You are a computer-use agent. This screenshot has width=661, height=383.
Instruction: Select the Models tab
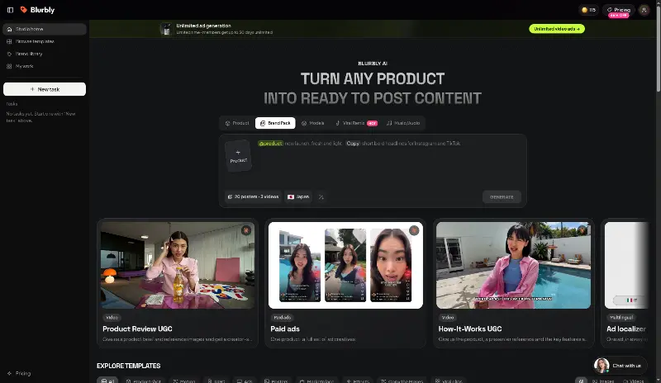[313, 123]
